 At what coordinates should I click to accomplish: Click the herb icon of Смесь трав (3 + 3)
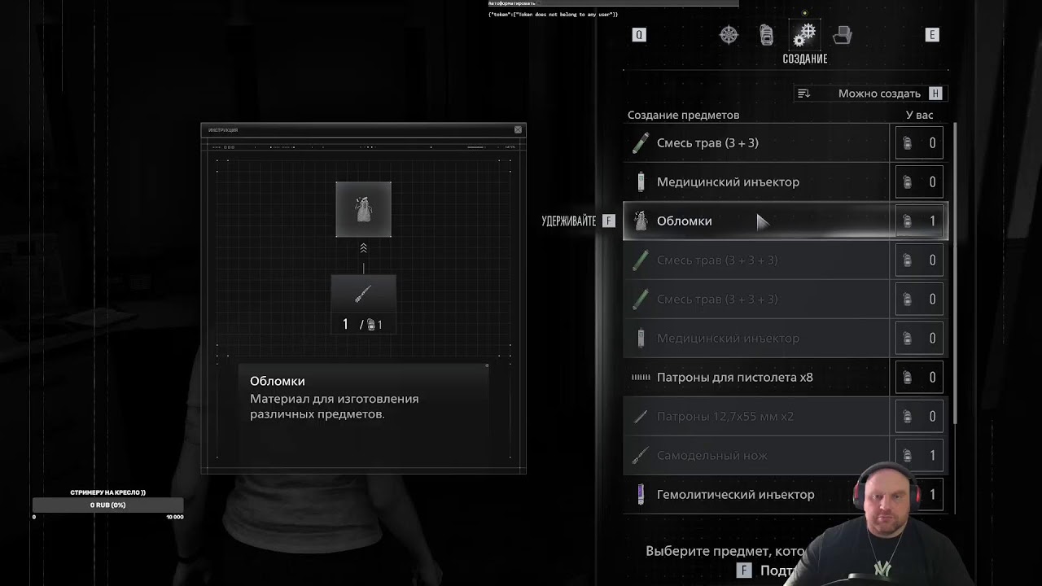(641, 143)
